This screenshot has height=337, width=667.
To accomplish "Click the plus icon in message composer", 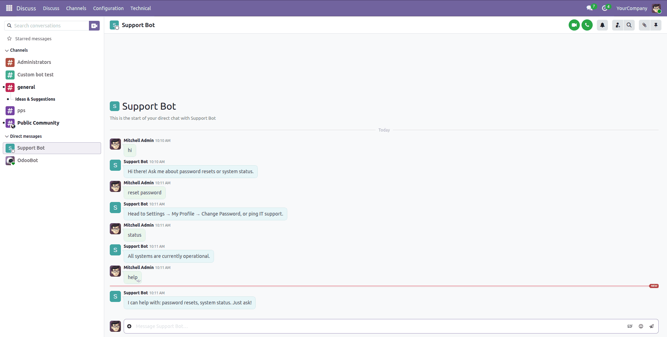I will coord(129,326).
